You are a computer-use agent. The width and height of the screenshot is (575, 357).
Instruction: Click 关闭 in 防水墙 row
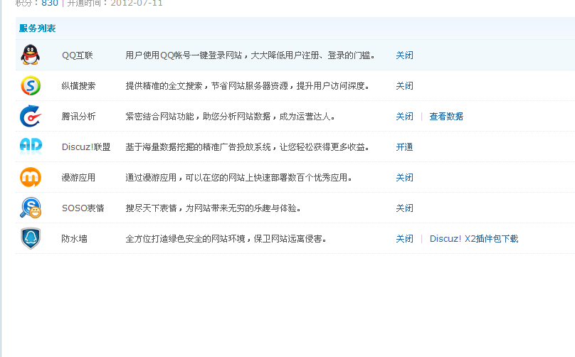click(x=404, y=239)
